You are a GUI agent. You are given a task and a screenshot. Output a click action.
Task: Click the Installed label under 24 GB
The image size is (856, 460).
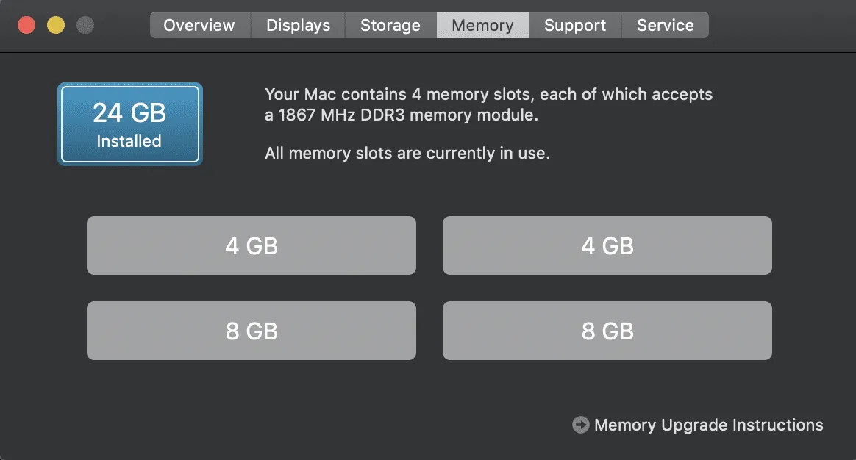coord(129,141)
